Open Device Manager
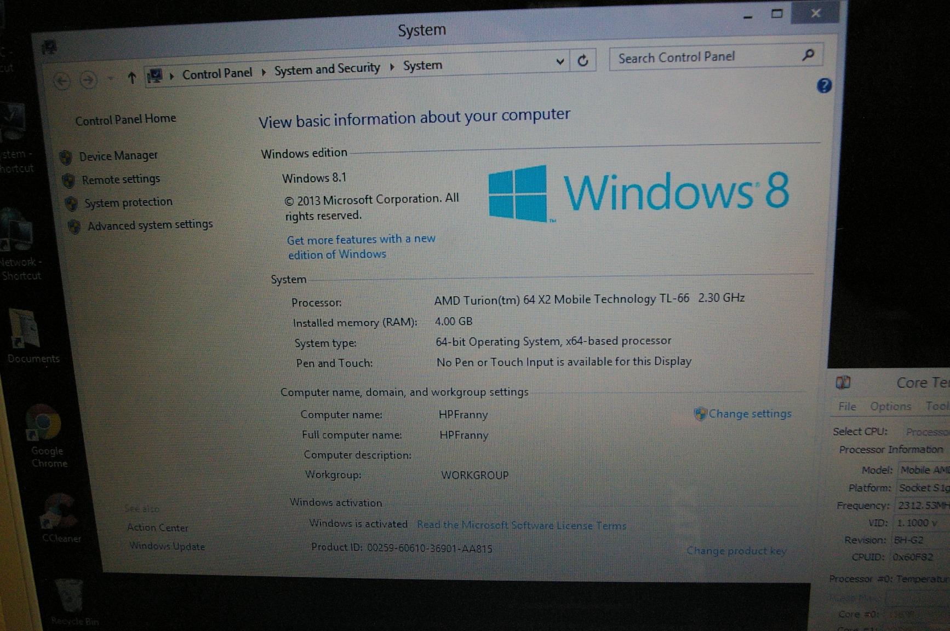This screenshot has height=631, width=950. tap(118, 155)
